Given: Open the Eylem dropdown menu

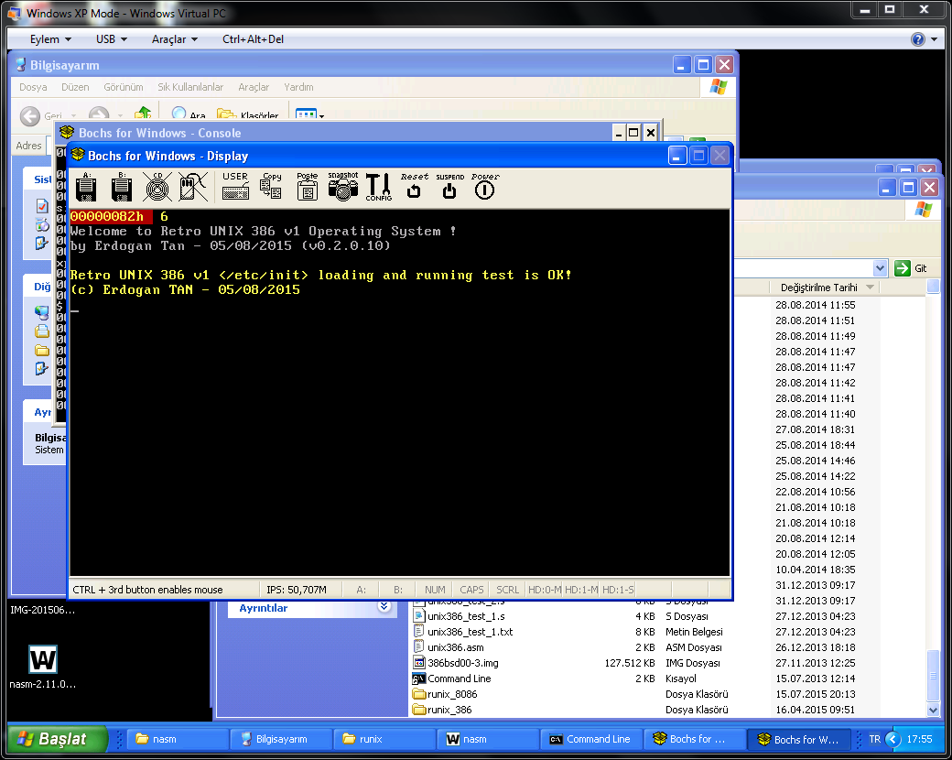Looking at the screenshot, I should click(x=50, y=39).
